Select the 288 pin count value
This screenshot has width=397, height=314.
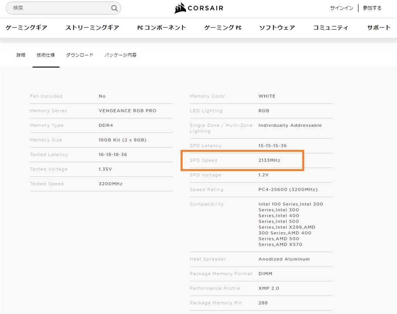pyautogui.click(x=263, y=303)
